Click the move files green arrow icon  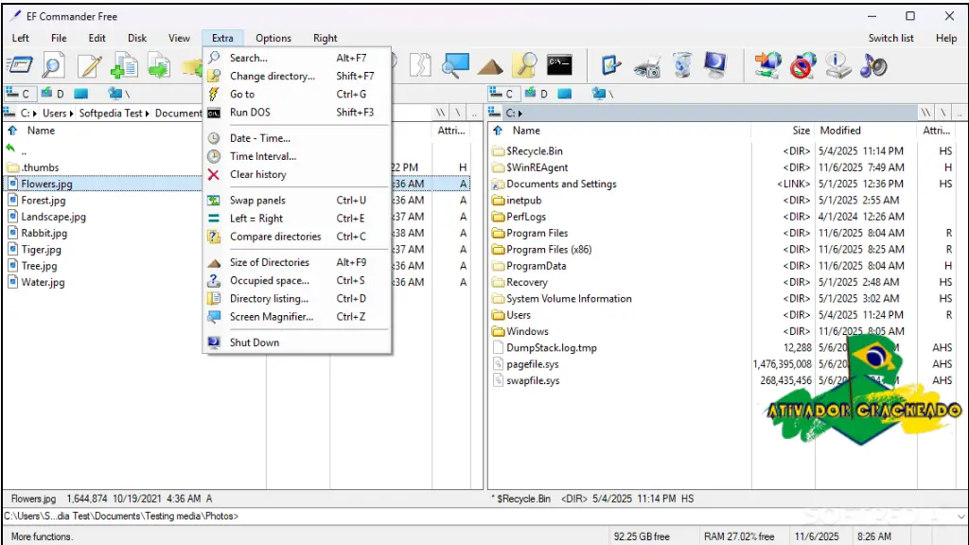coord(159,65)
